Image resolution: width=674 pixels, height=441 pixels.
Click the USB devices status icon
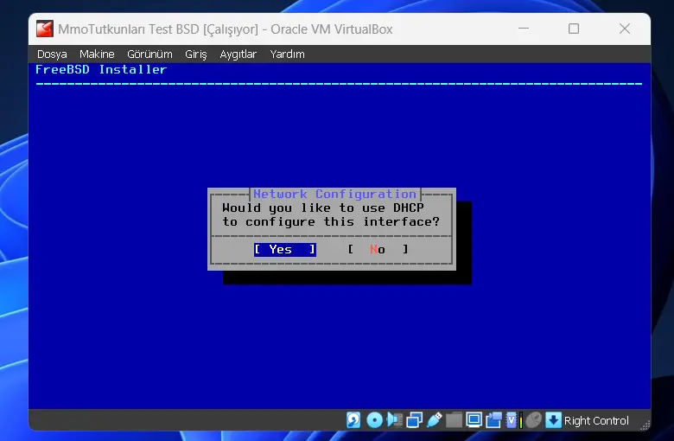pyautogui.click(x=434, y=420)
